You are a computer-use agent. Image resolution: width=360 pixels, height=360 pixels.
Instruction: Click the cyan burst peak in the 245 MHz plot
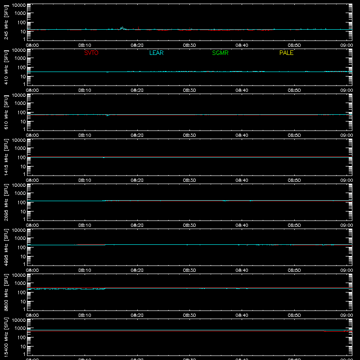coord(122,27)
